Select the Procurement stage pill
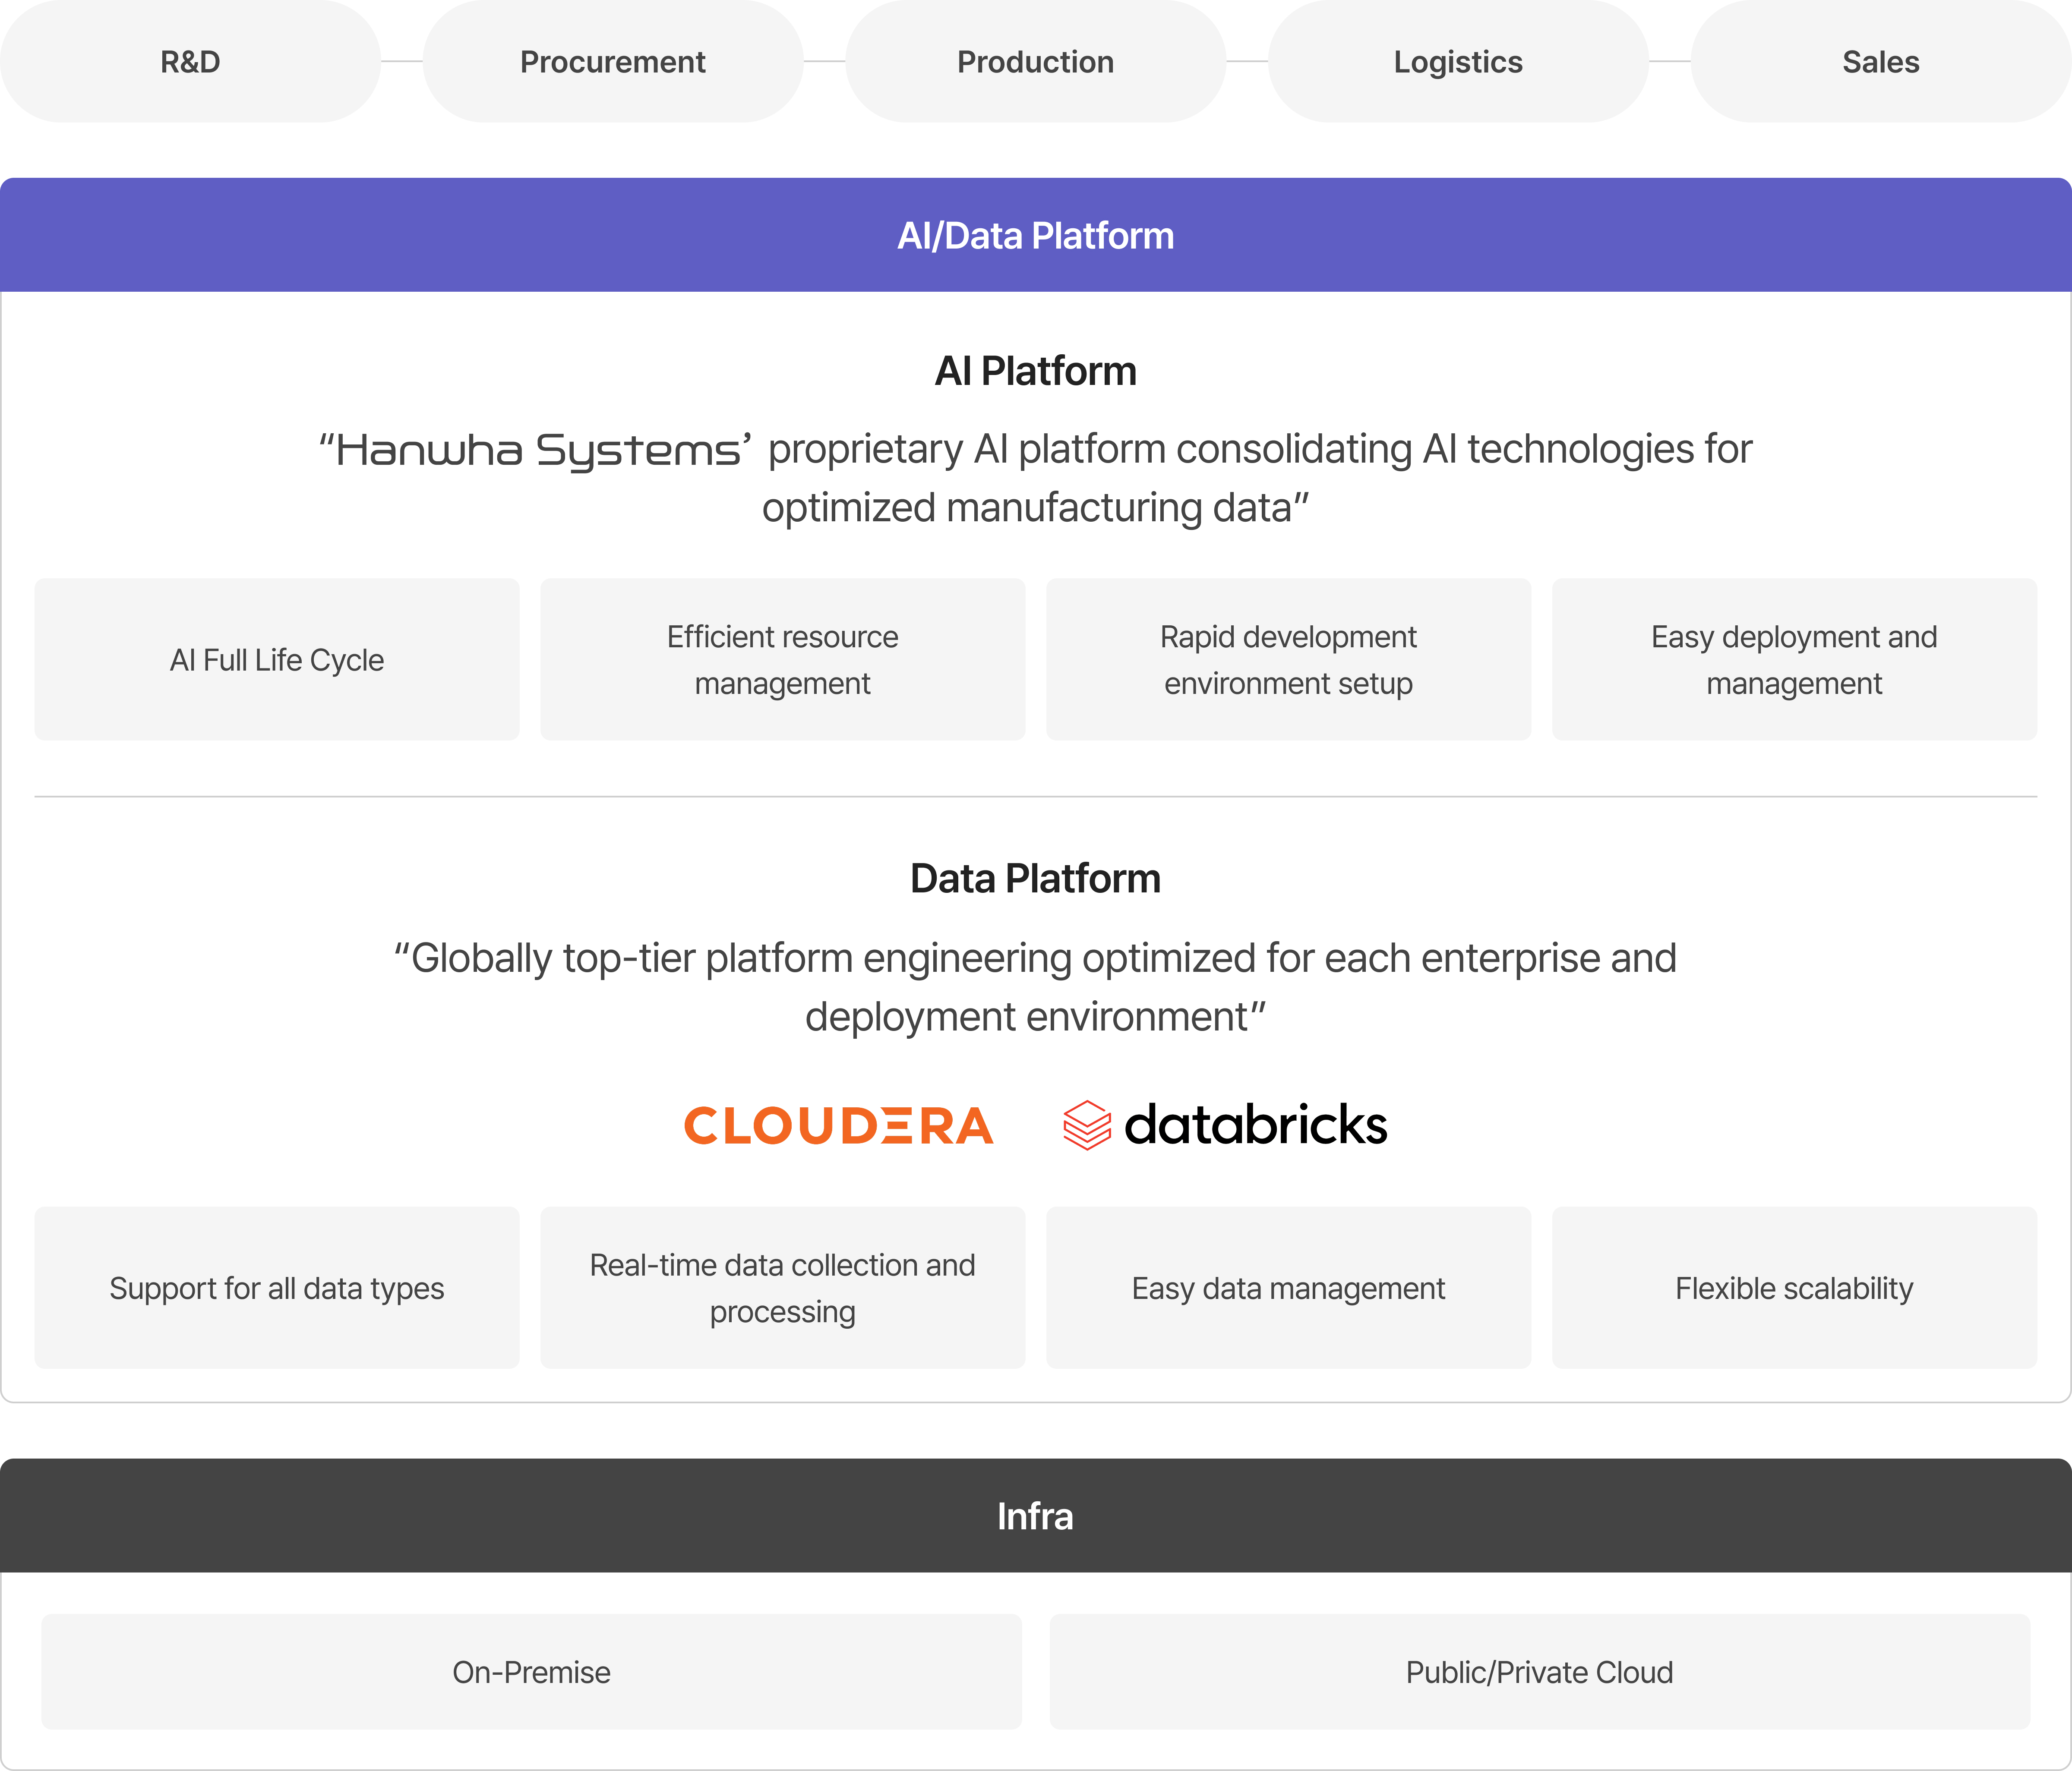This screenshot has height=1771, width=2072. click(x=613, y=62)
